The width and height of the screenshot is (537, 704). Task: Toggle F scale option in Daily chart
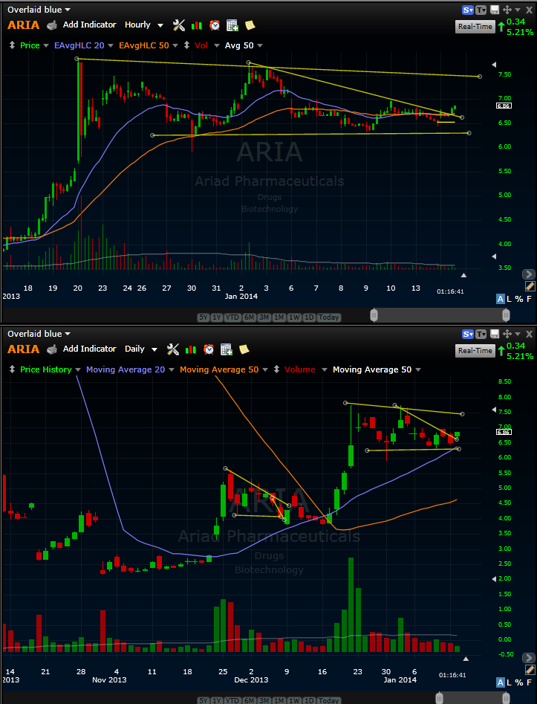click(530, 682)
